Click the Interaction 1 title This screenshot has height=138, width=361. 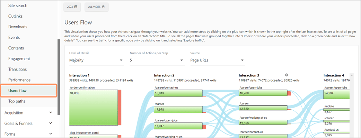point(79,75)
